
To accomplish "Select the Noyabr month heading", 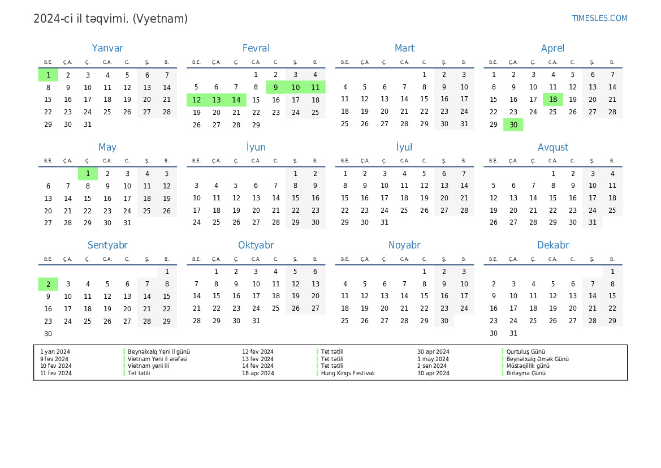I will (x=404, y=245).
